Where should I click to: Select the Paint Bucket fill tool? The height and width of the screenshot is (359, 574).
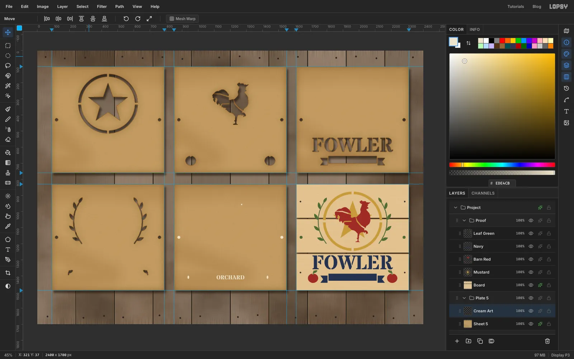(8, 153)
